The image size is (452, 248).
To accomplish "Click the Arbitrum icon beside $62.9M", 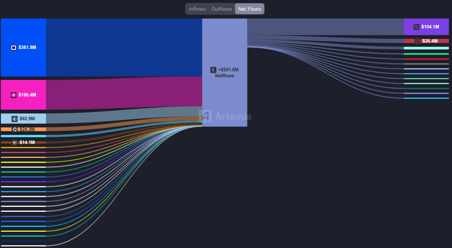I will 14,119.
